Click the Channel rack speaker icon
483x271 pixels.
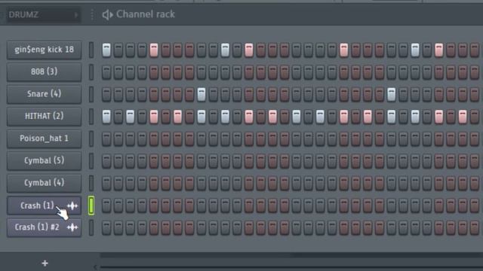[x=107, y=14]
